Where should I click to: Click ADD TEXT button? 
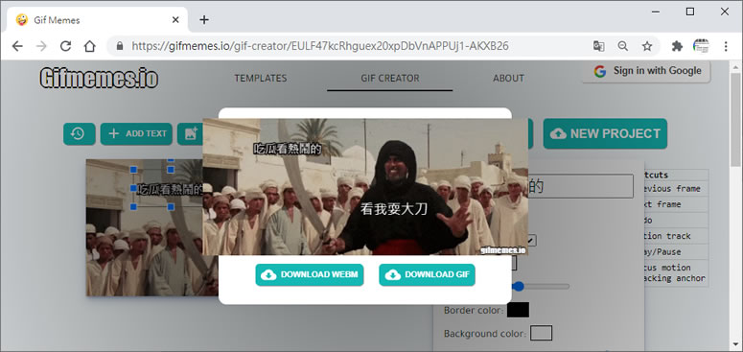pos(136,134)
